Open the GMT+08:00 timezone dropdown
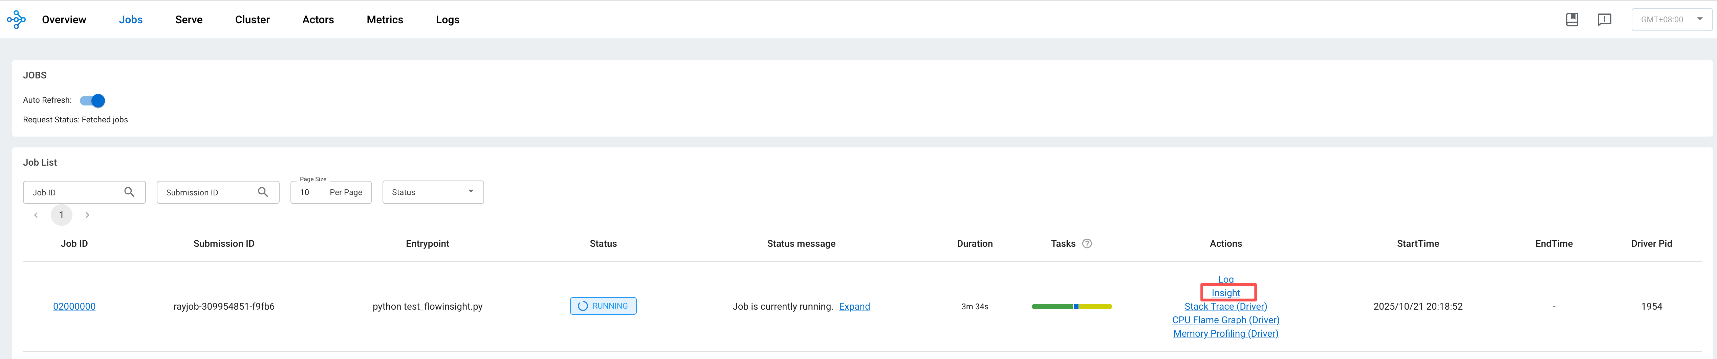The width and height of the screenshot is (1717, 359). [1672, 20]
